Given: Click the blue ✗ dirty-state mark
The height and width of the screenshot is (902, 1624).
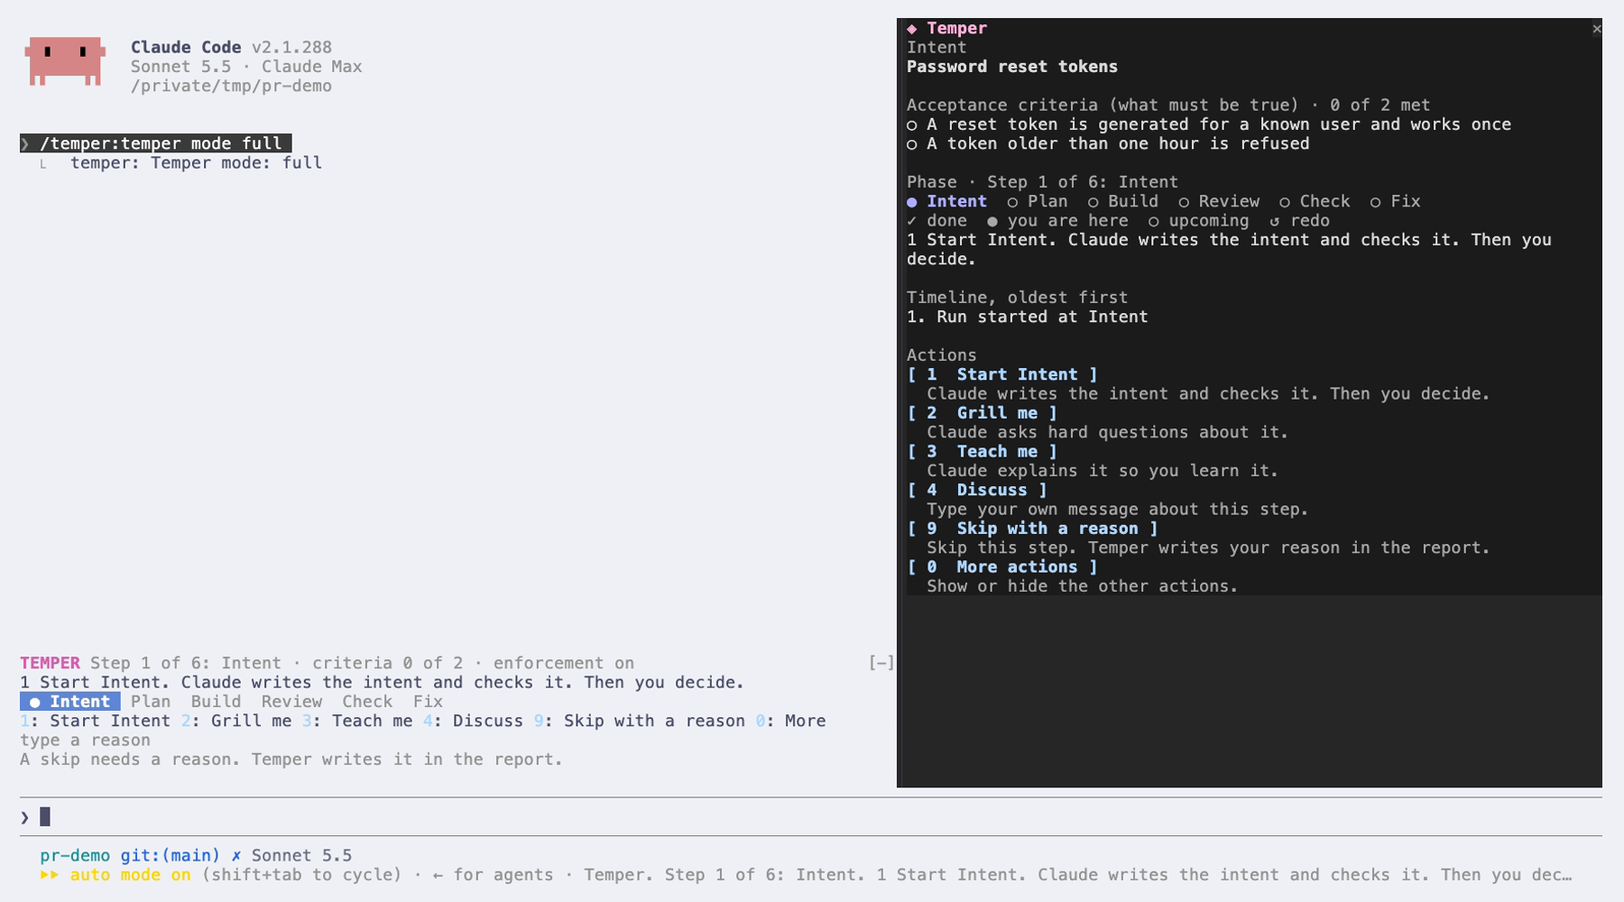Looking at the screenshot, I should (236, 855).
